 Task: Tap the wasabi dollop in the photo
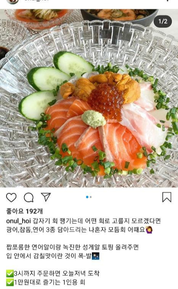click(x=94, y=119)
